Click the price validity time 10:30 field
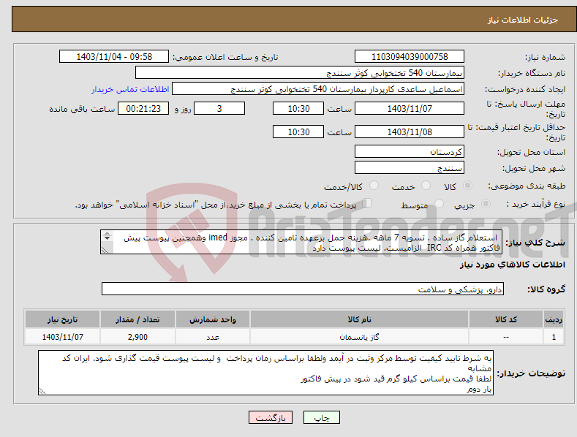577x437 pixels. pos(298,132)
